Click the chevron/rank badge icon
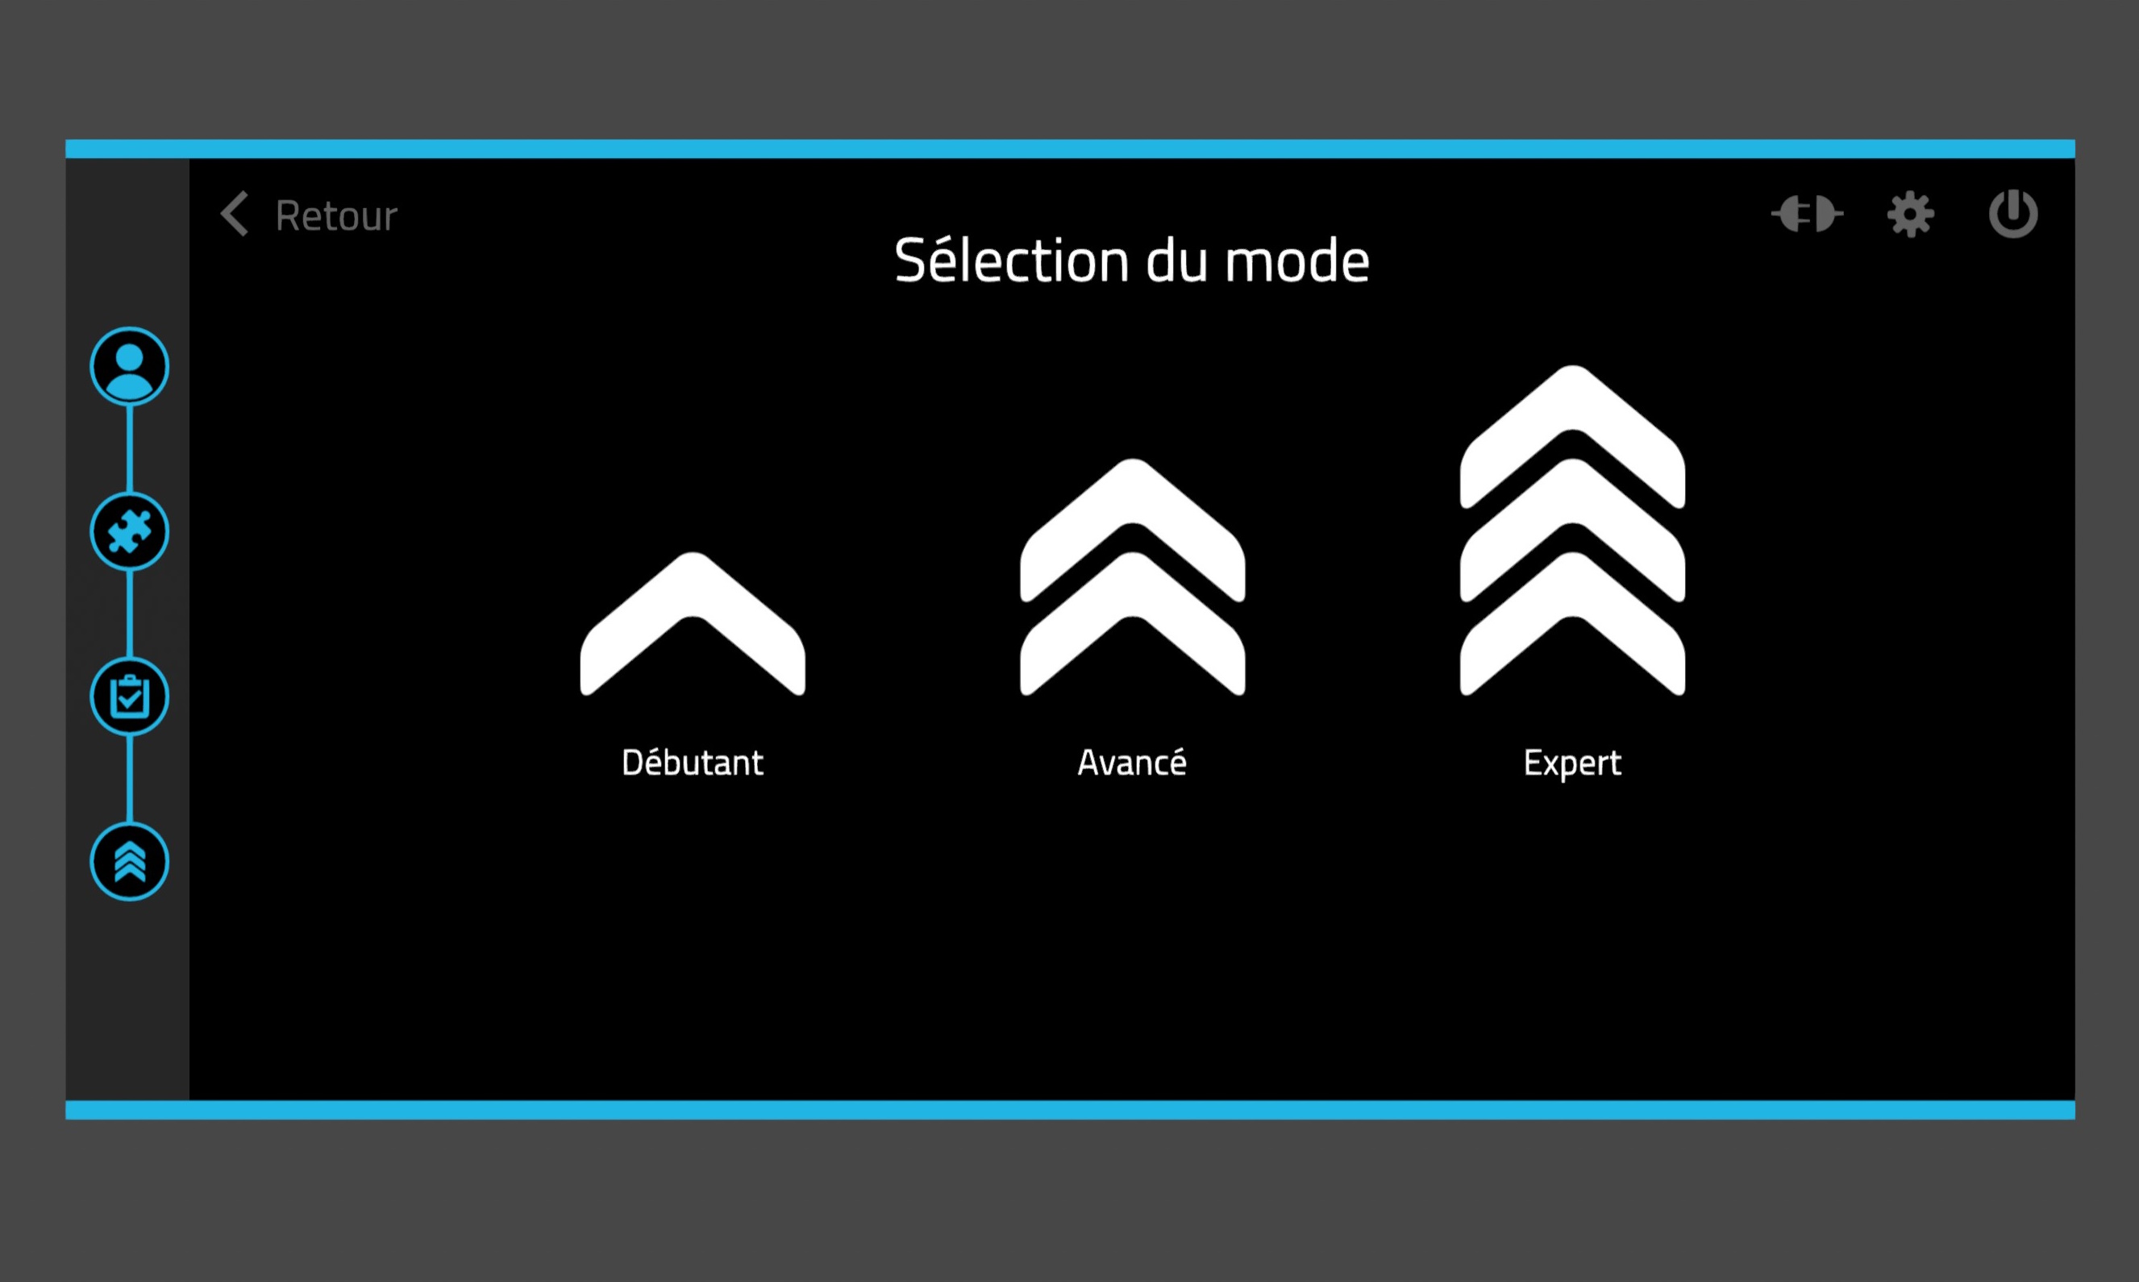The image size is (2139, 1282). point(130,861)
